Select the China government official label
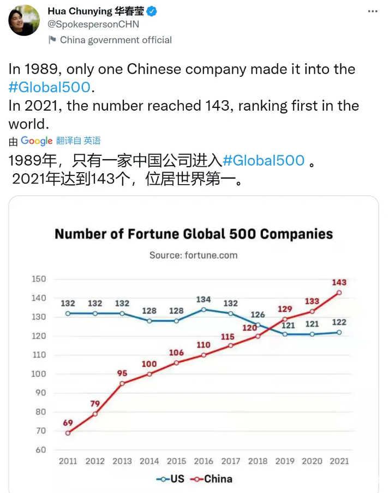389x493 pixels. 116,40
